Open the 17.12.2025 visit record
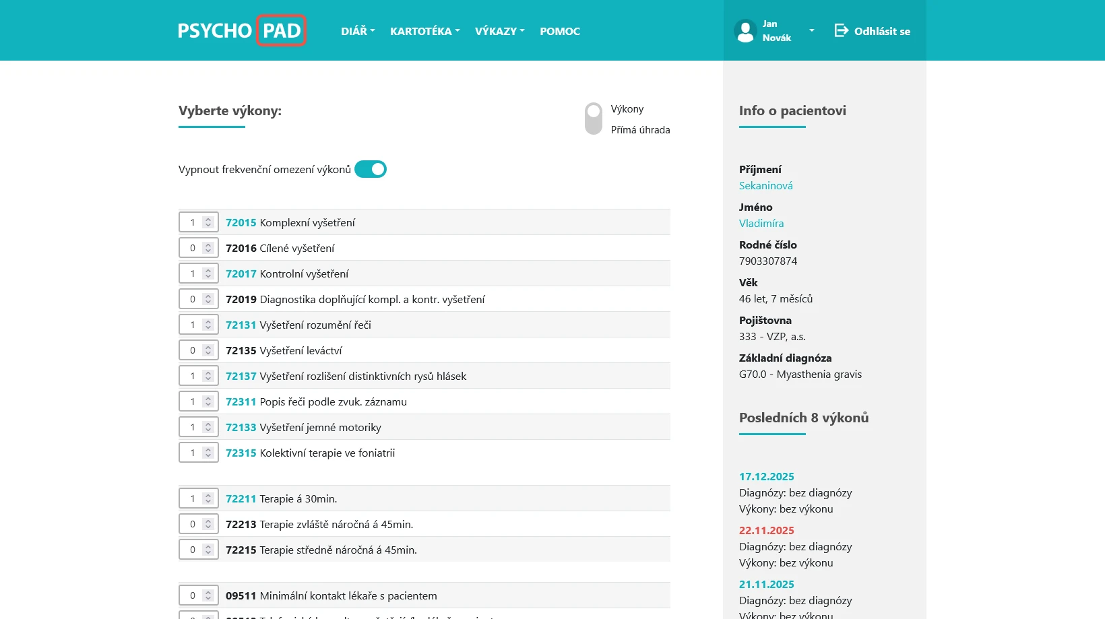Image resolution: width=1105 pixels, height=619 pixels. point(766,477)
